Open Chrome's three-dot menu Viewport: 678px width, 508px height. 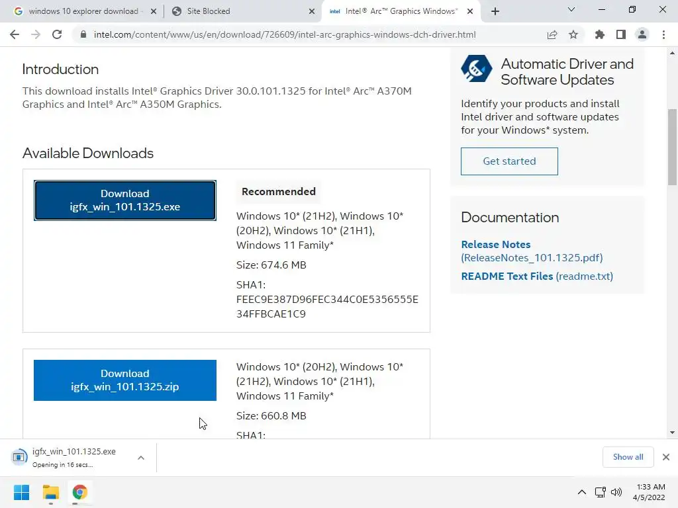(663, 34)
